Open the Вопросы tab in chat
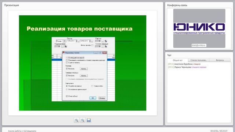 click(220, 60)
